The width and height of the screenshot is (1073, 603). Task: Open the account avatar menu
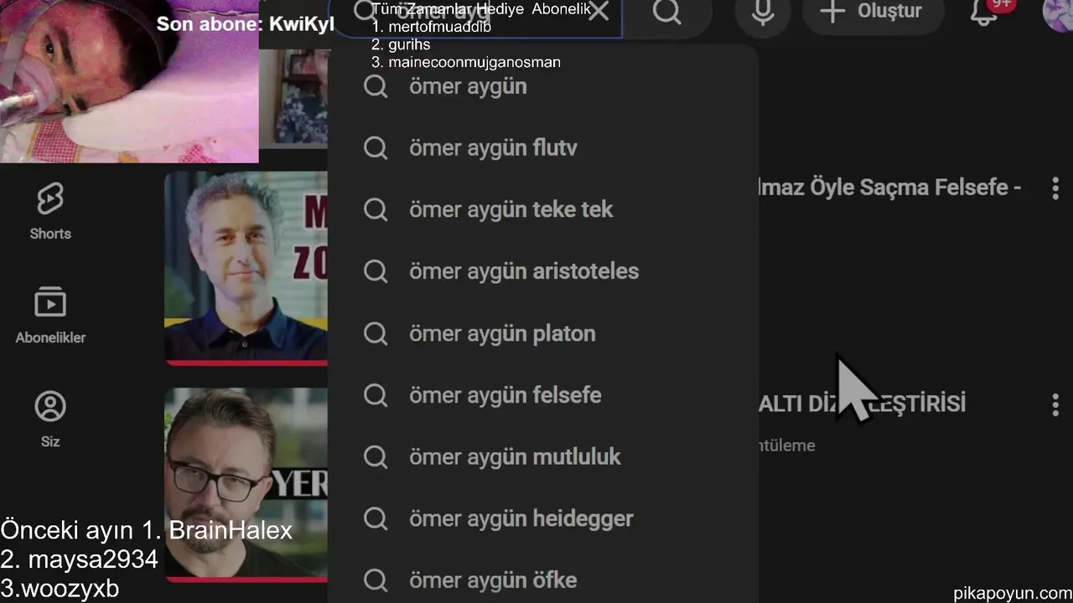click(1058, 12)
